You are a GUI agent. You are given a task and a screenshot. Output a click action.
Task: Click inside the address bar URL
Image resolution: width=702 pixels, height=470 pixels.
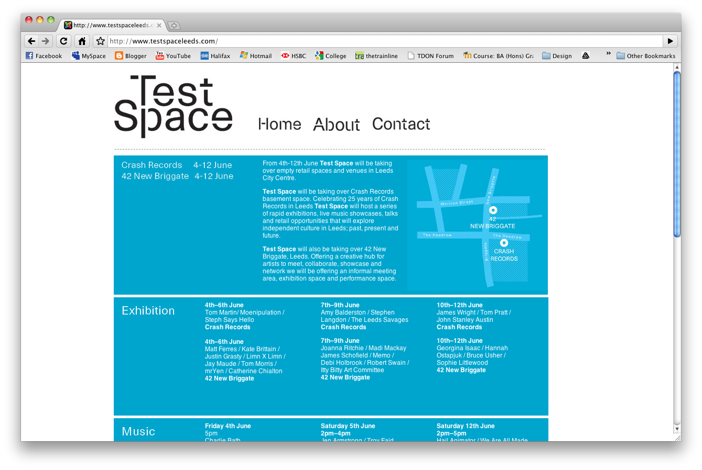(385, 41)
